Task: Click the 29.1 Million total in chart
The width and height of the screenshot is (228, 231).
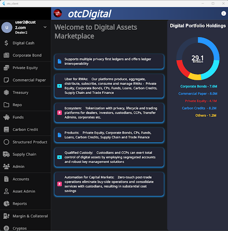Action: (x=198, y=59)
